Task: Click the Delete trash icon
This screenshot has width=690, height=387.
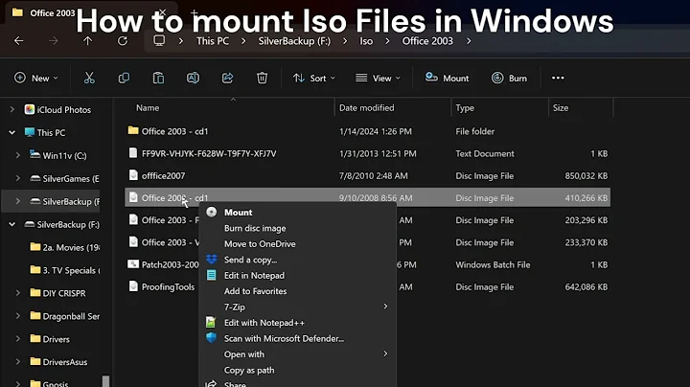Action: coord(262,79)
